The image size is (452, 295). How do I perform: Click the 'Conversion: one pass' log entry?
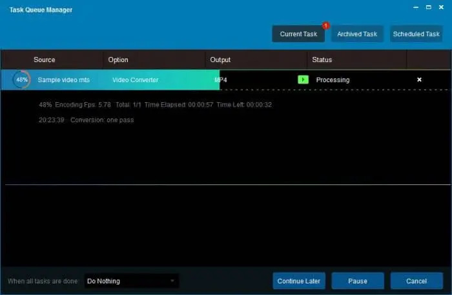pos(102,120)
